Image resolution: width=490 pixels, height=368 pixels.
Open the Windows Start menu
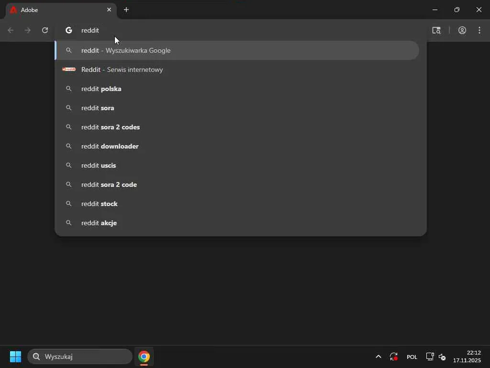(15, 356)
